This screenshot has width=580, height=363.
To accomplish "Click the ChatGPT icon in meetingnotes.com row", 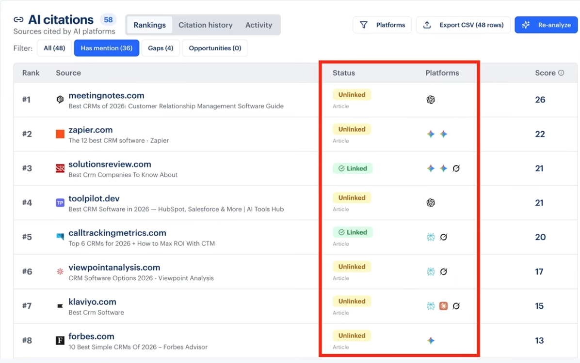I will [x=431, y=100].
